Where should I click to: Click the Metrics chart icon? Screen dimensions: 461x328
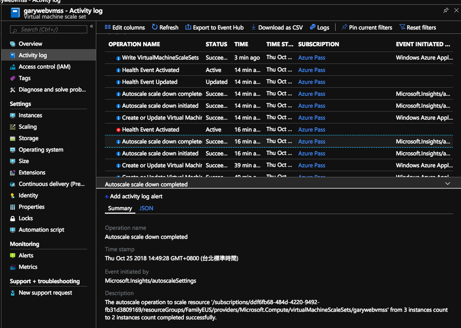13,267
